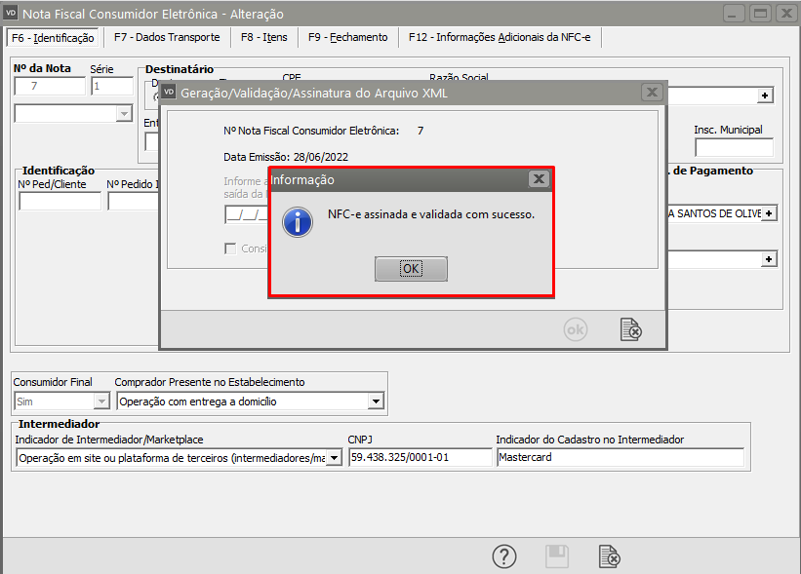
Task: Click the cancel document icon in XML window
Action: 631,329
